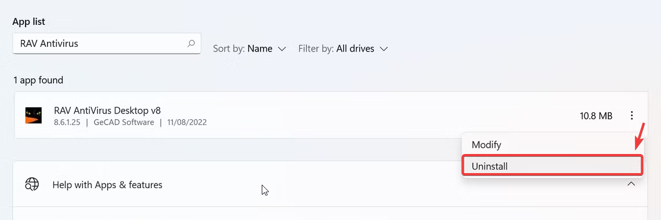The width and height of the screenshot is (661, 220).
Task: Click the 8.6.1.25 version number text
Action: [68, 122]
